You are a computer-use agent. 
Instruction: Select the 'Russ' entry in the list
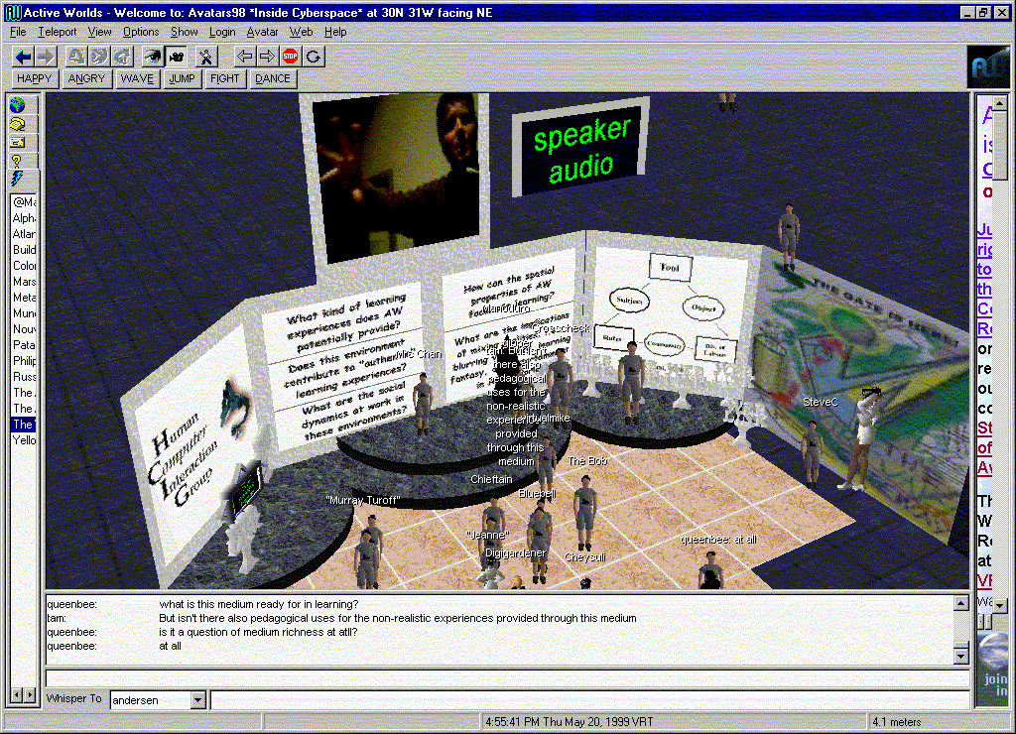click(x=24, y=376)
